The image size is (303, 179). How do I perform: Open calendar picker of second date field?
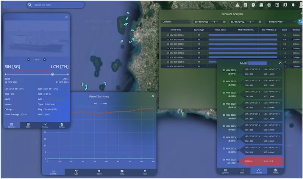[260, 22]
